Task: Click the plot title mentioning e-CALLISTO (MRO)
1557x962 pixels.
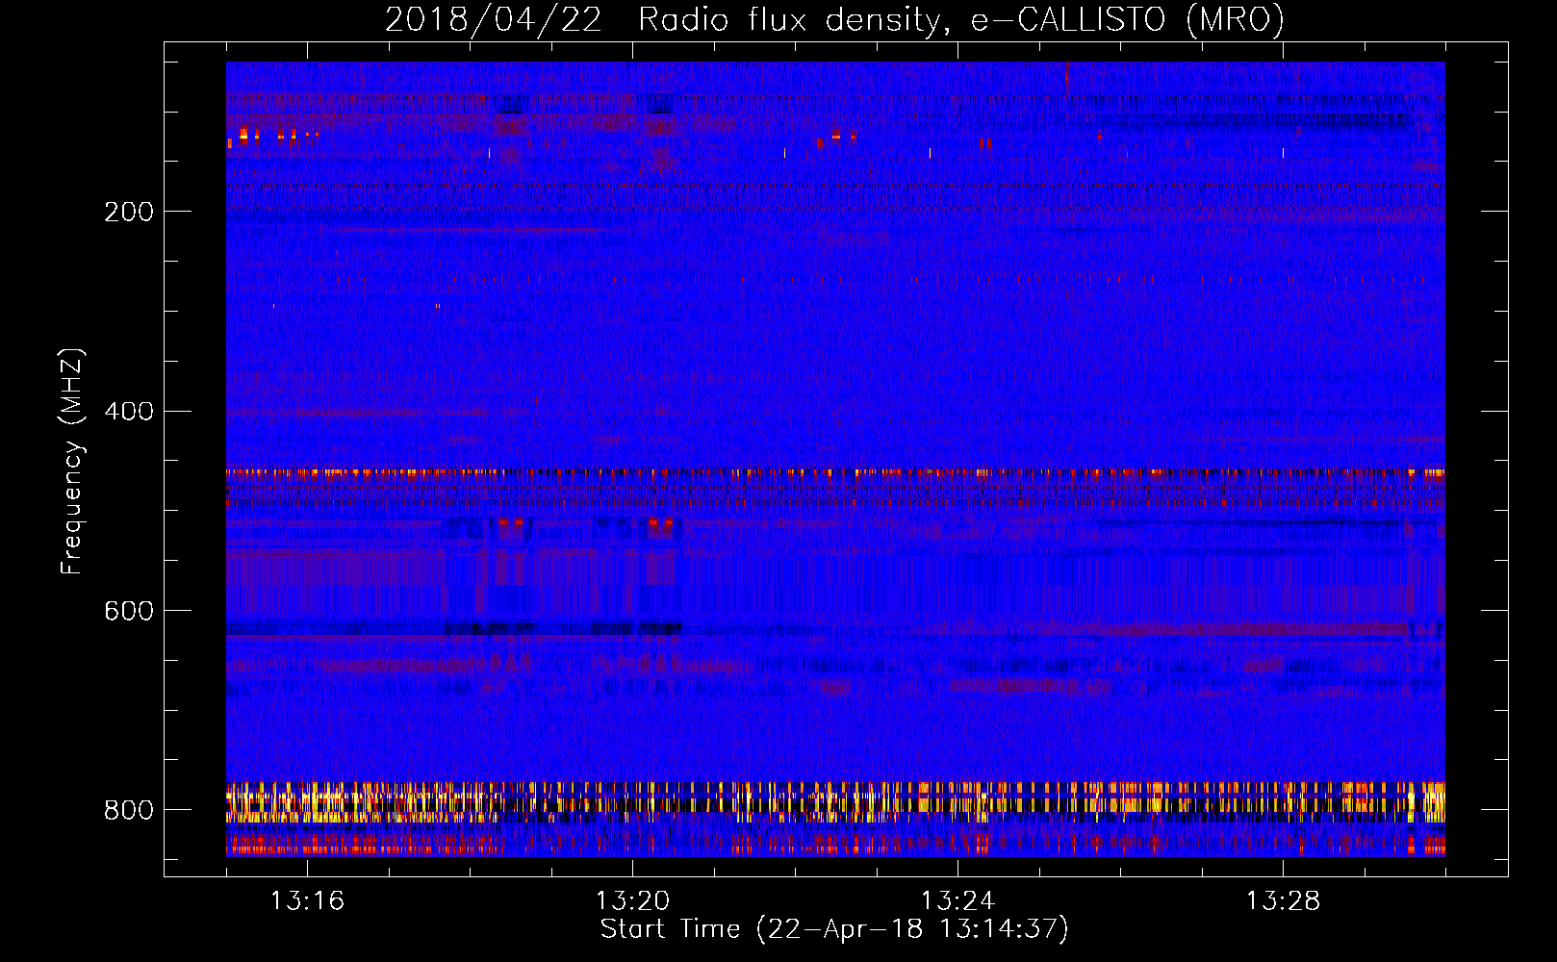Action: tap(834, 20)
